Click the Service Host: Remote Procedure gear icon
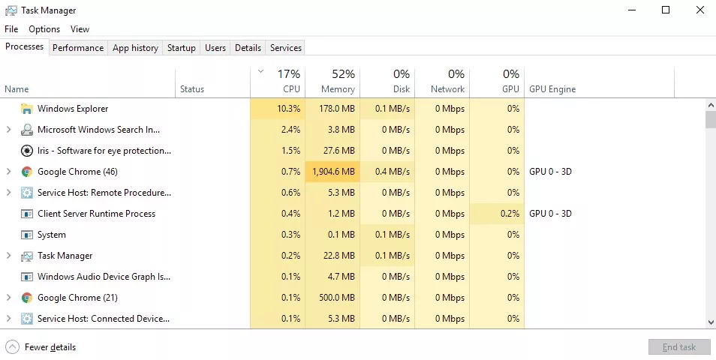 27,193
